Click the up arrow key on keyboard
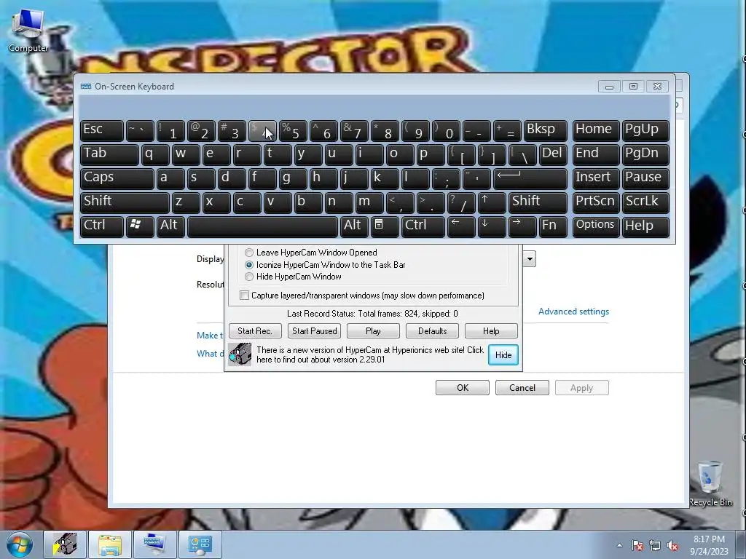The image size is (746, 559). pos(492,202)
